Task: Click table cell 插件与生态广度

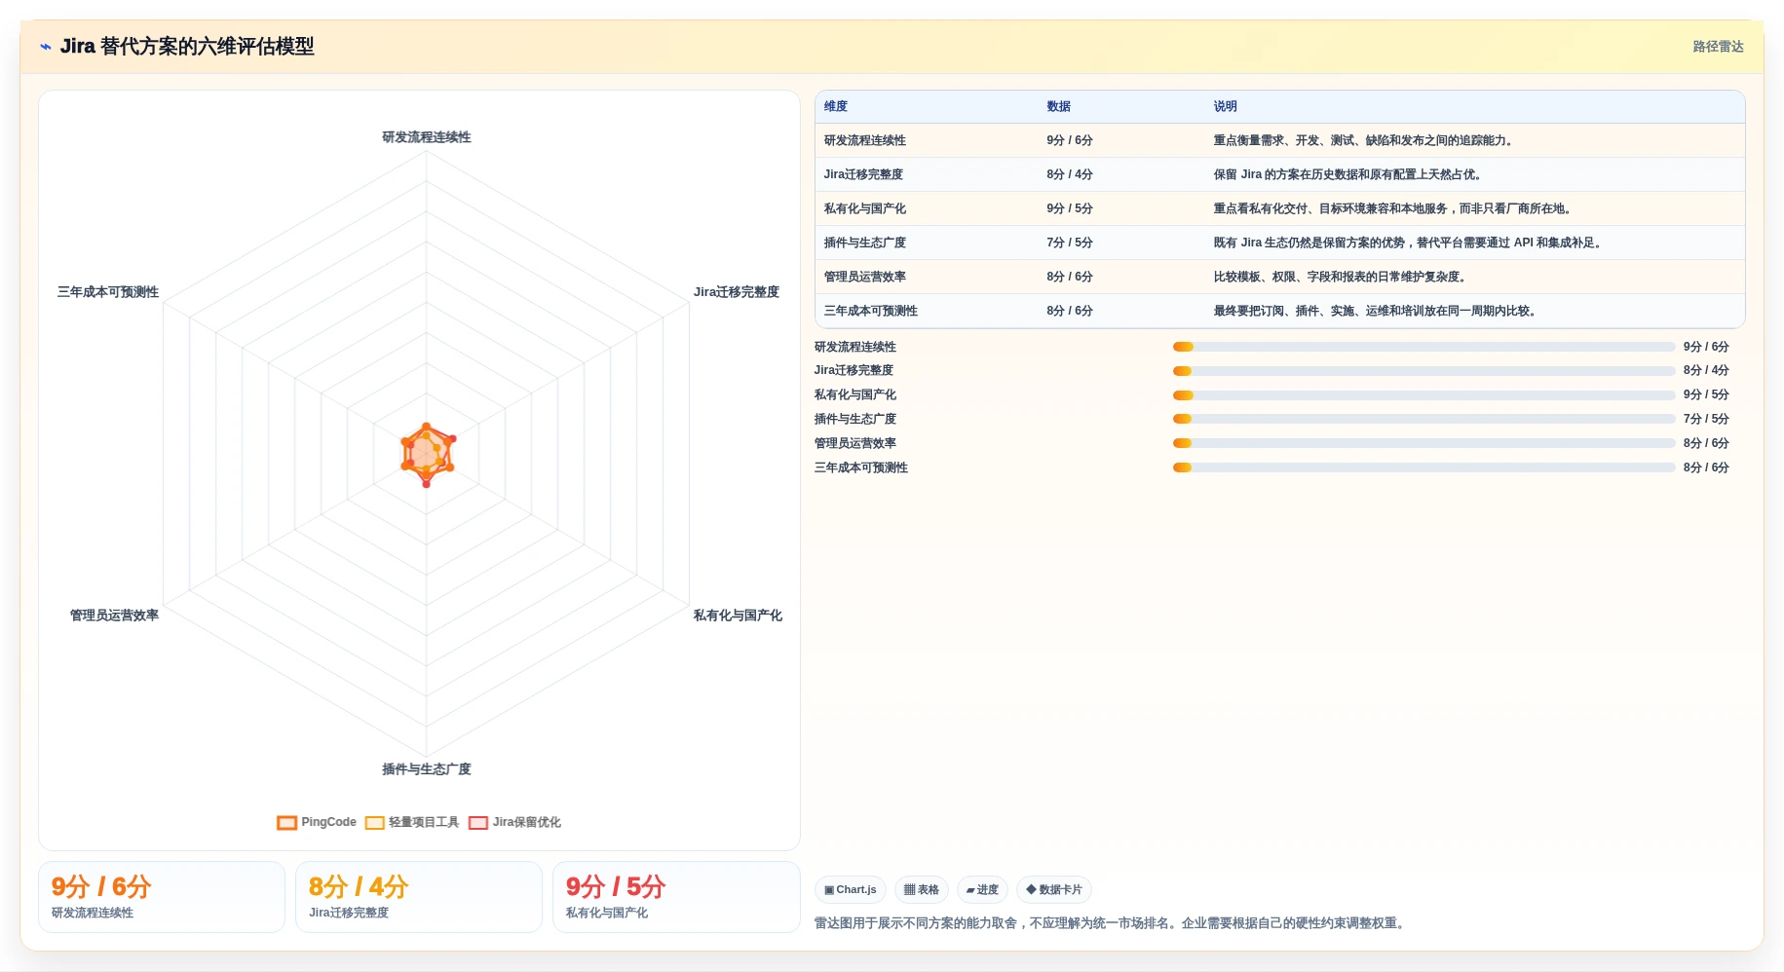Action: click(x=864, y=243)
